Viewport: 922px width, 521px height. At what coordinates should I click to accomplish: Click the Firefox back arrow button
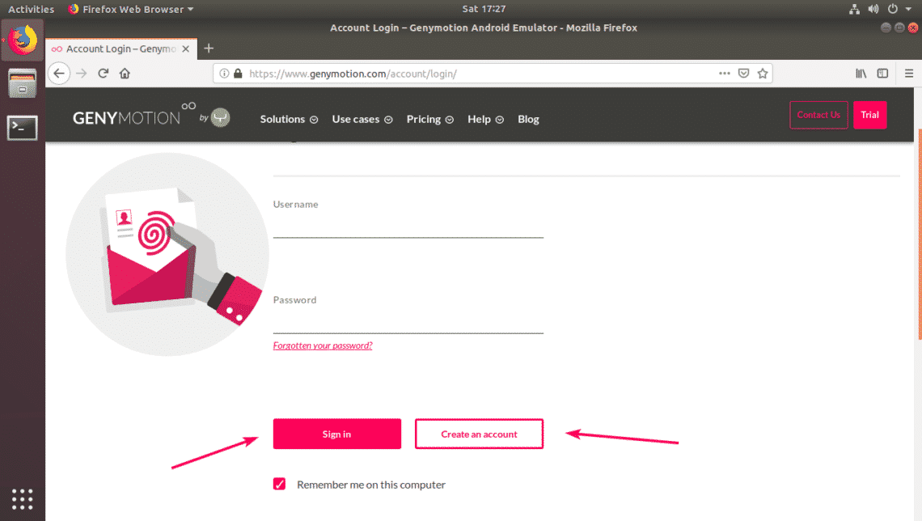pyautogui.click(x=58, y=73)
